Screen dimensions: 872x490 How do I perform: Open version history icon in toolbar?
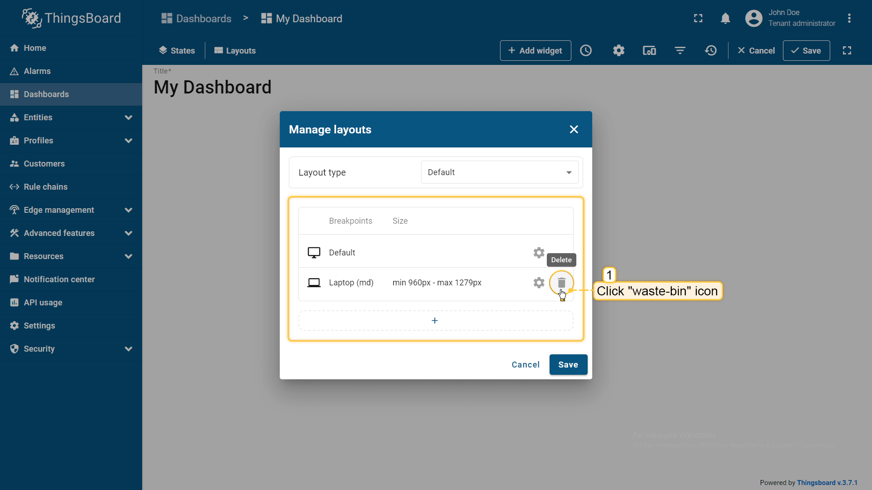click(711, 50)
